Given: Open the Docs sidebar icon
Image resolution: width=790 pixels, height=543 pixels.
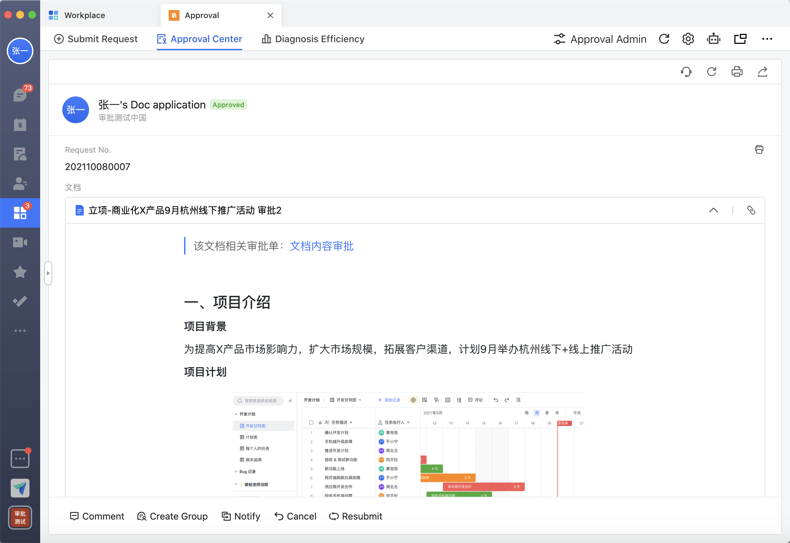Looking at the screenshot, I should pyautogui.click(x=20, y=154).
